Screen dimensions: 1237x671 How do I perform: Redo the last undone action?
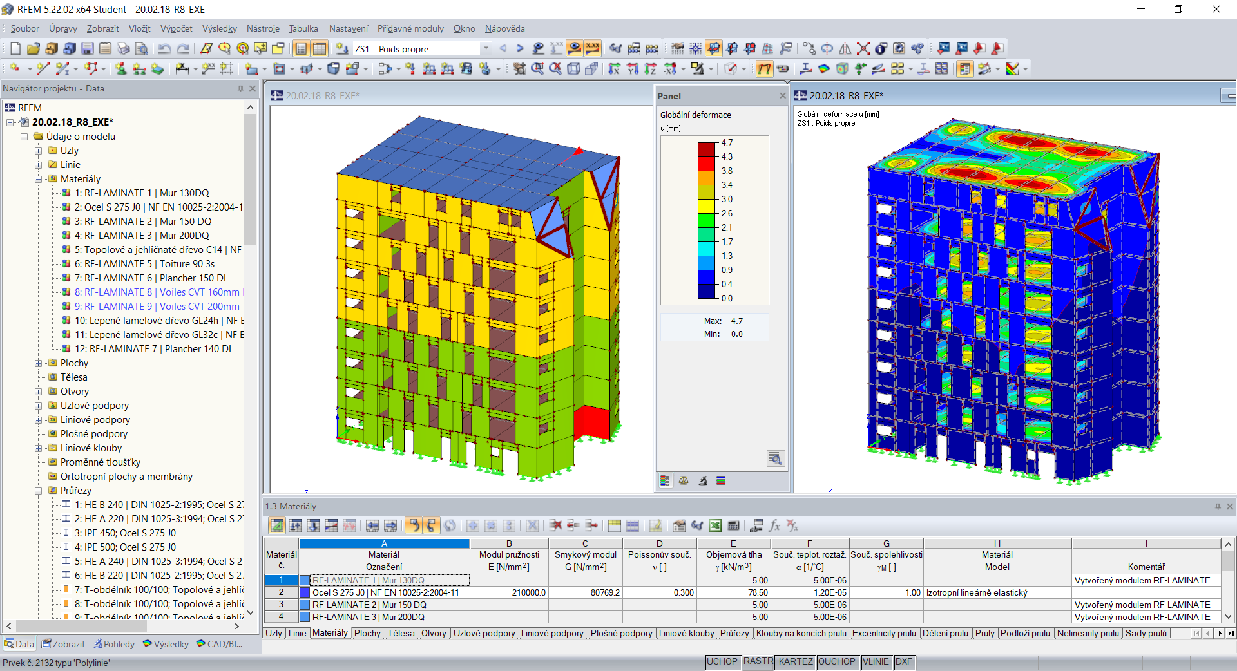pos(183,48)
